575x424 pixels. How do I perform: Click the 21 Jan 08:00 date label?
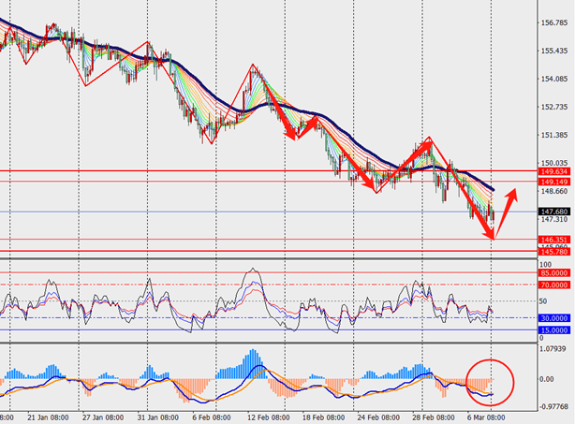click(48, 417)
